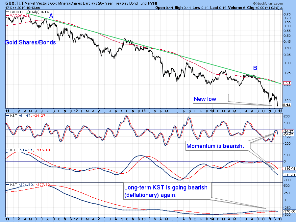296x222 pixels.
Task: Click the blue -64.47 value tag
Action: tap(288, 135)
